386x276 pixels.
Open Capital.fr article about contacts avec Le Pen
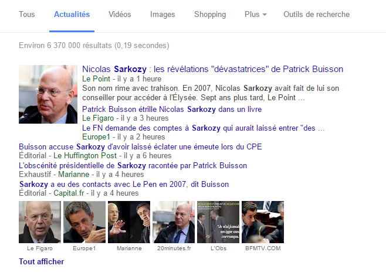[x=124, y=184]
